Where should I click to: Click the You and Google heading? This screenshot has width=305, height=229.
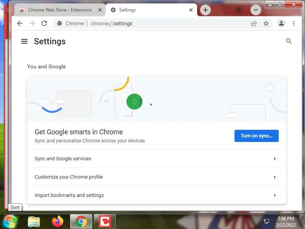click(x=46, y=66)
